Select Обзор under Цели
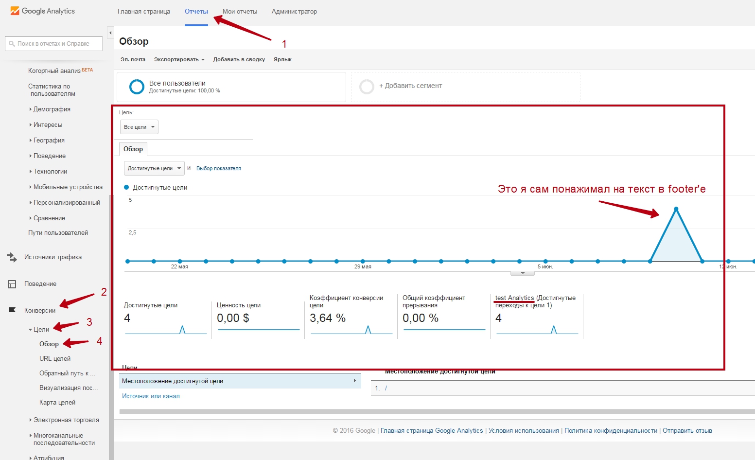Image resolution: width=755 pixels, height=460 pixels. point(49,344)
